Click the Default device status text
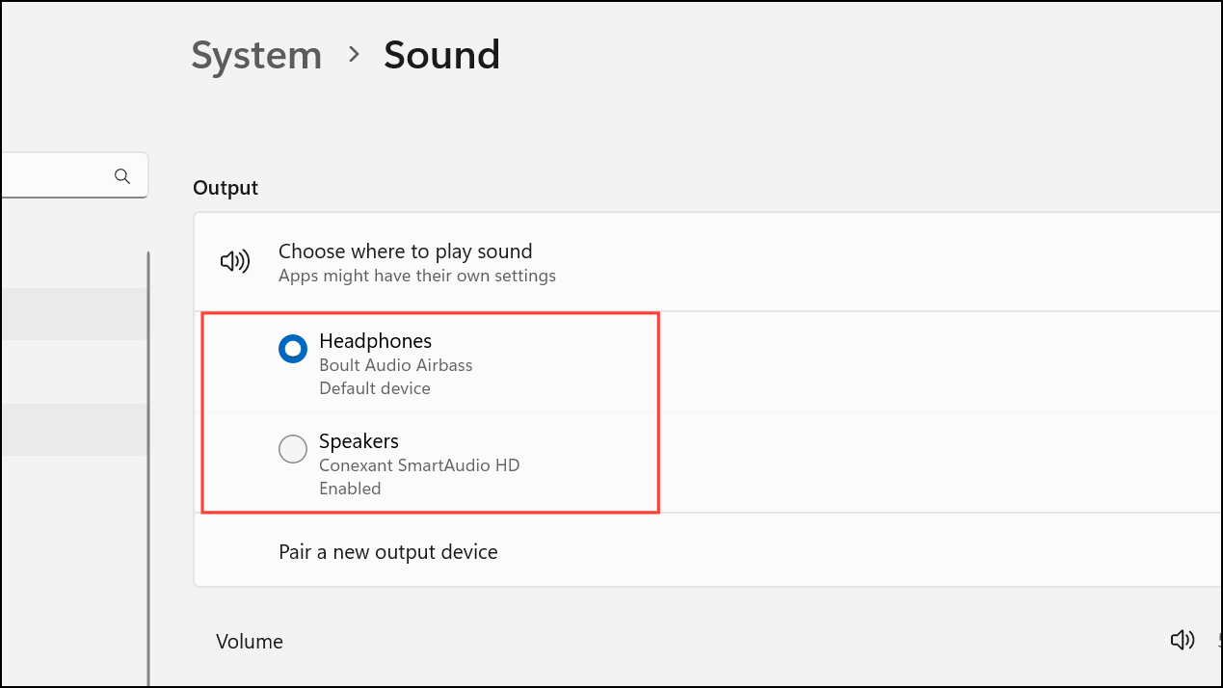Viewport: 1223px width, 688px height. [x=375, y=388]
